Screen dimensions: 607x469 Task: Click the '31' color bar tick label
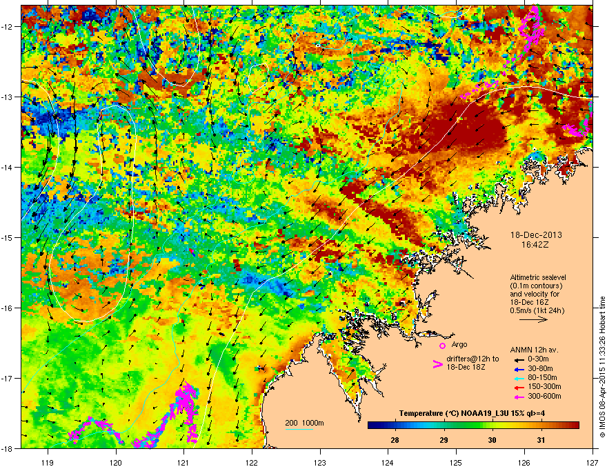[541, 440]
